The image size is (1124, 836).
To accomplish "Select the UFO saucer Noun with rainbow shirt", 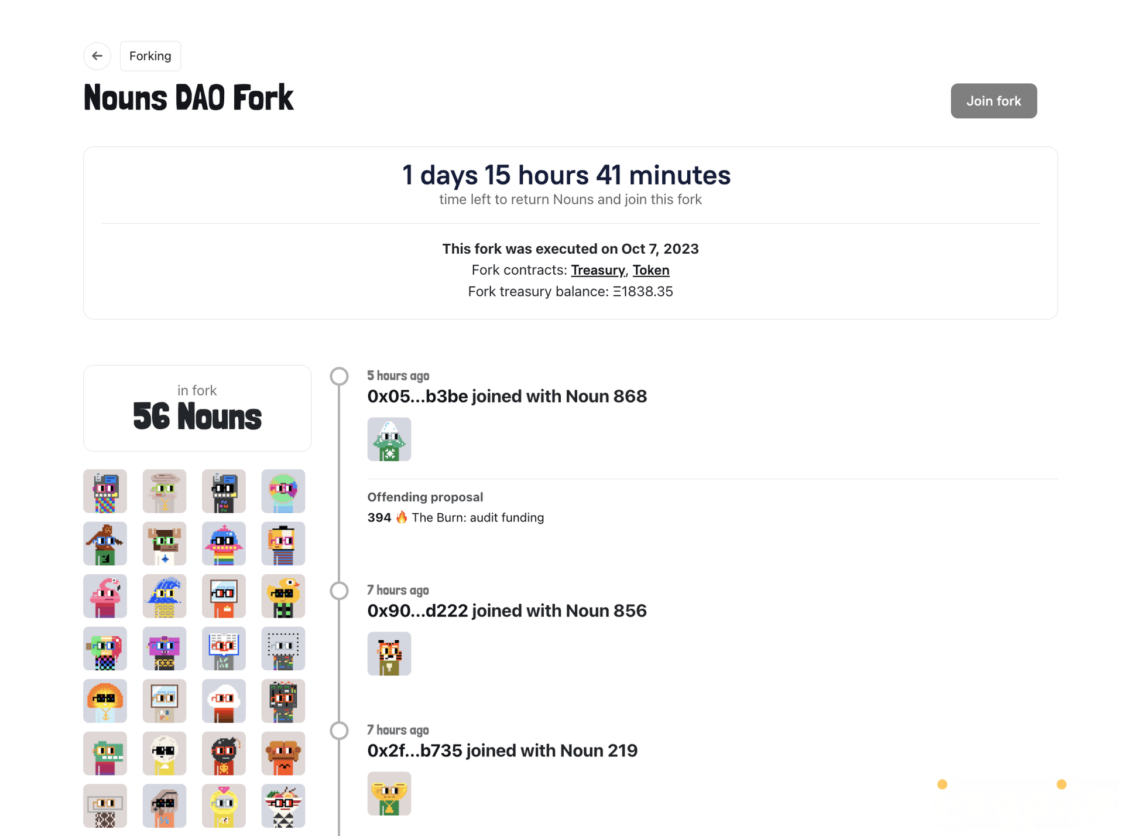I will pyautogui.click(x=224, y=544).
